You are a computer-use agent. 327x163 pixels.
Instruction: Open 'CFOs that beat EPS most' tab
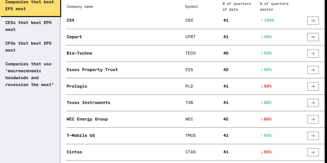tap(28, 47)
